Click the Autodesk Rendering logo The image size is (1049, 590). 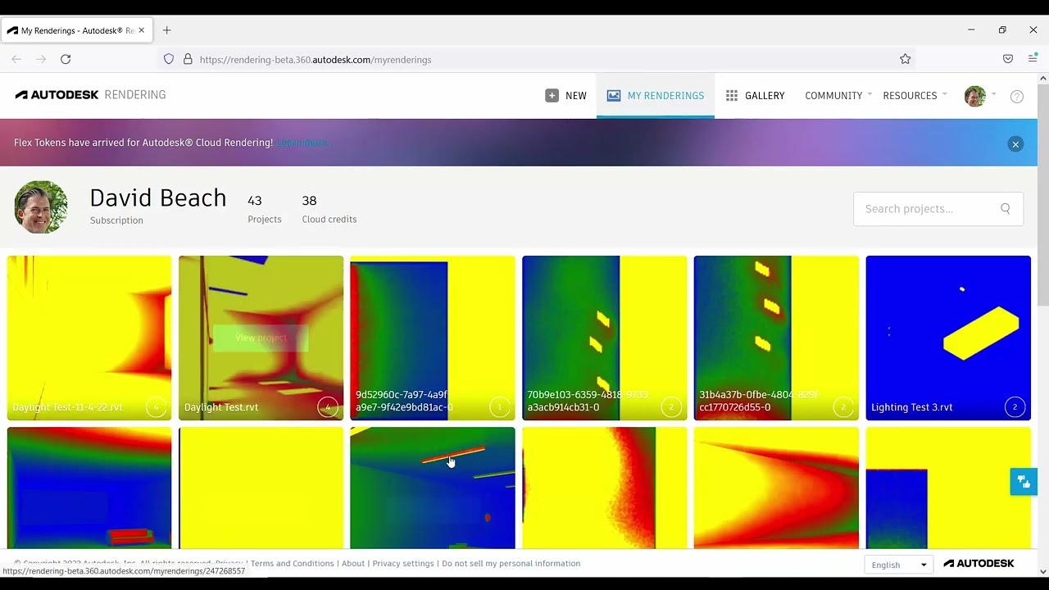click(x=90, y=95)
